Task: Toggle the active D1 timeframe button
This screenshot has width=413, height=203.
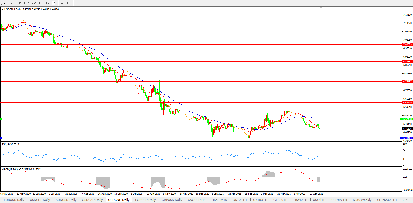Action: coord(55,3)
